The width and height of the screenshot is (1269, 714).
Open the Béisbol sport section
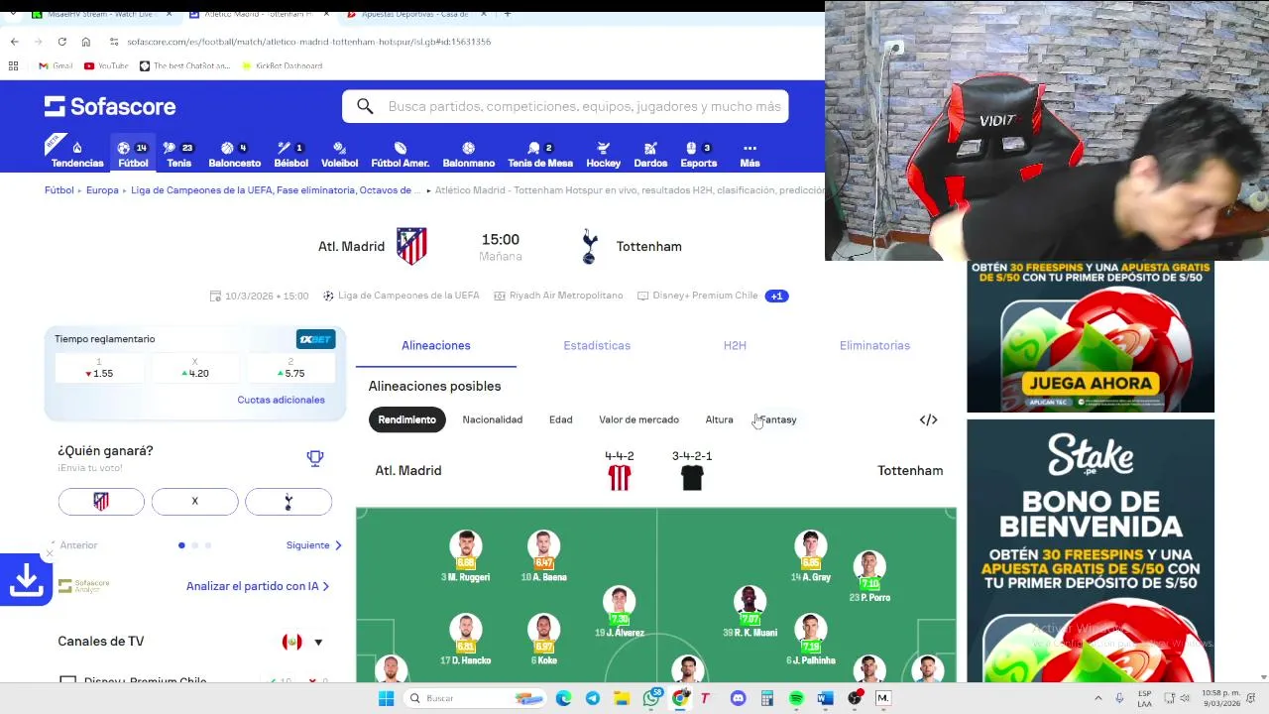(290, 155)
